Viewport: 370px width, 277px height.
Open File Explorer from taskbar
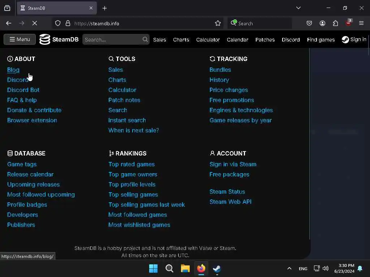point(185,268)
